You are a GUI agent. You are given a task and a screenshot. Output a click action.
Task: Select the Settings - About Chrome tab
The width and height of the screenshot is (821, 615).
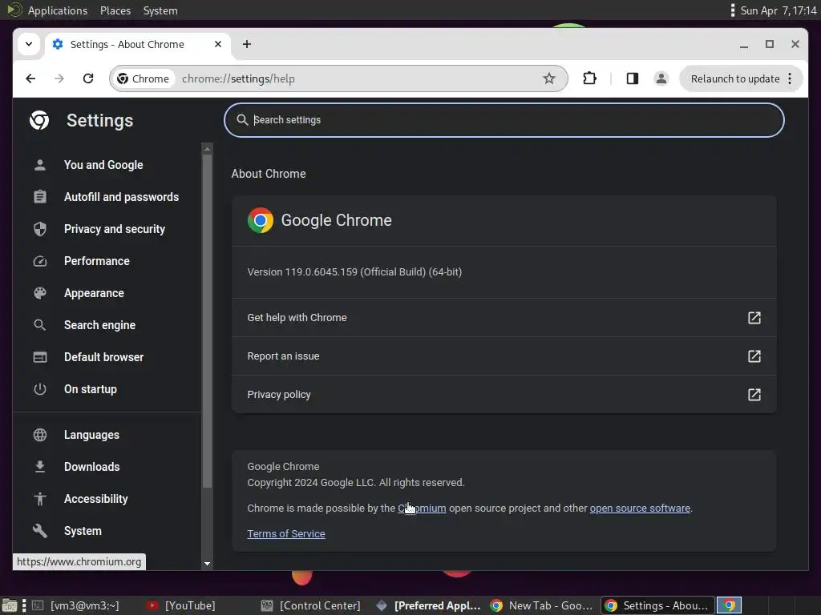coord(137,44)
